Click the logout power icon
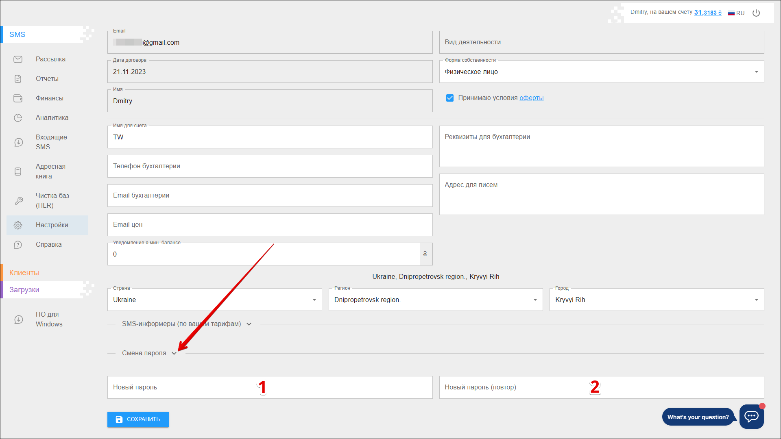Screen dimensions: 781x439 (x=756, y=13)
